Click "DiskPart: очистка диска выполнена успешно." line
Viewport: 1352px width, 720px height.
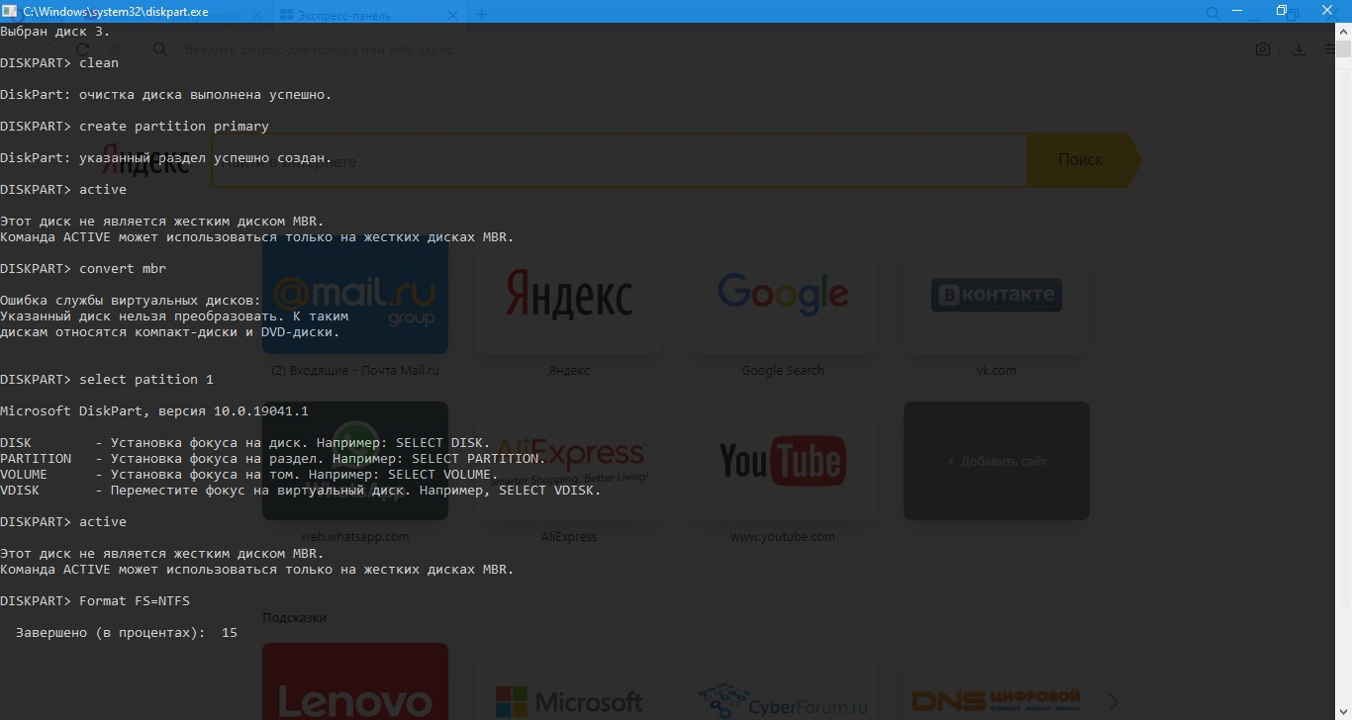166,95
